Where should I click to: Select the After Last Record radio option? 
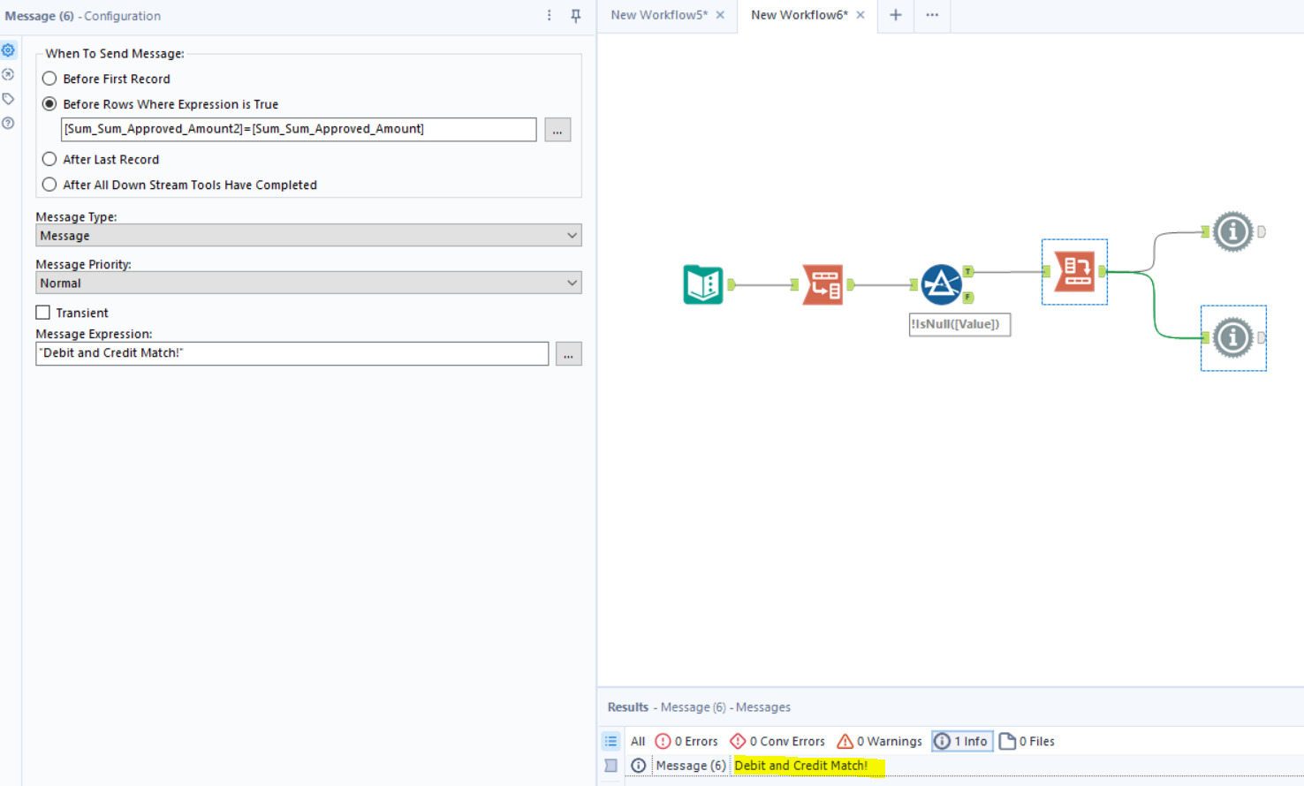coord(49,159)
